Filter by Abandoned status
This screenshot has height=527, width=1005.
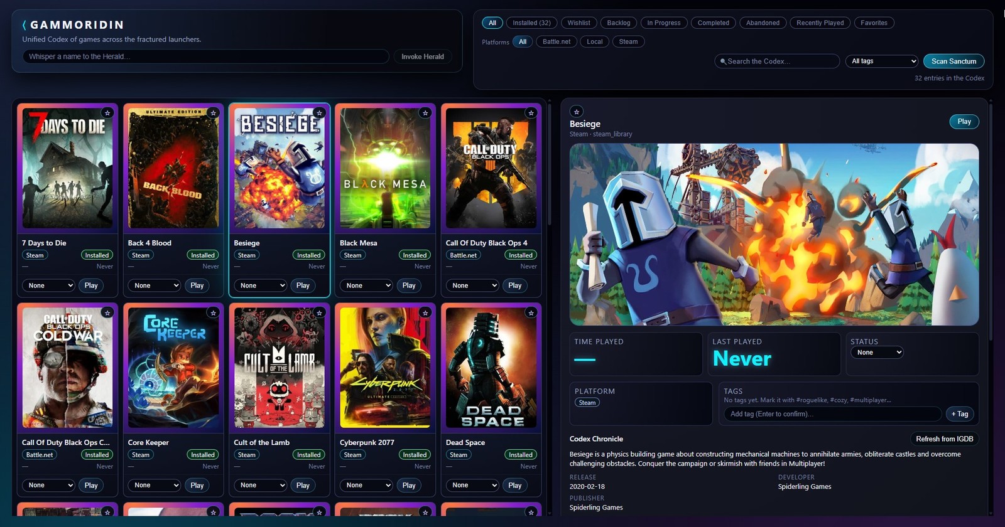coord(763,23)
